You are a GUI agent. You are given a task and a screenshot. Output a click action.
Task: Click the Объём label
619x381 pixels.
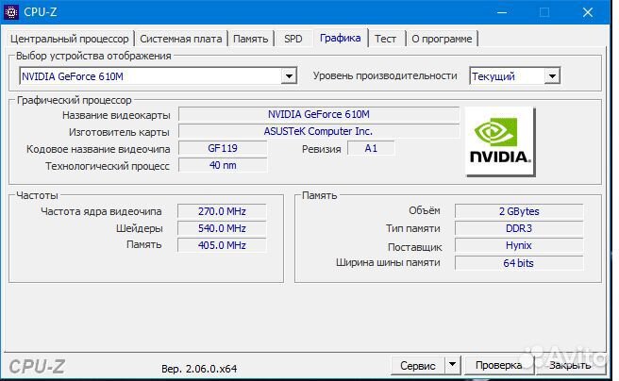pyautogui.click(x=425, y=210)
